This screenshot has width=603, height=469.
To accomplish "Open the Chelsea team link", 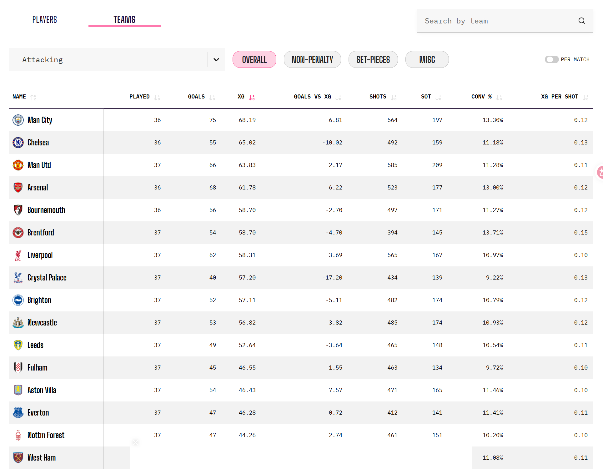I will pyautogui.click(x=38, y=143).
